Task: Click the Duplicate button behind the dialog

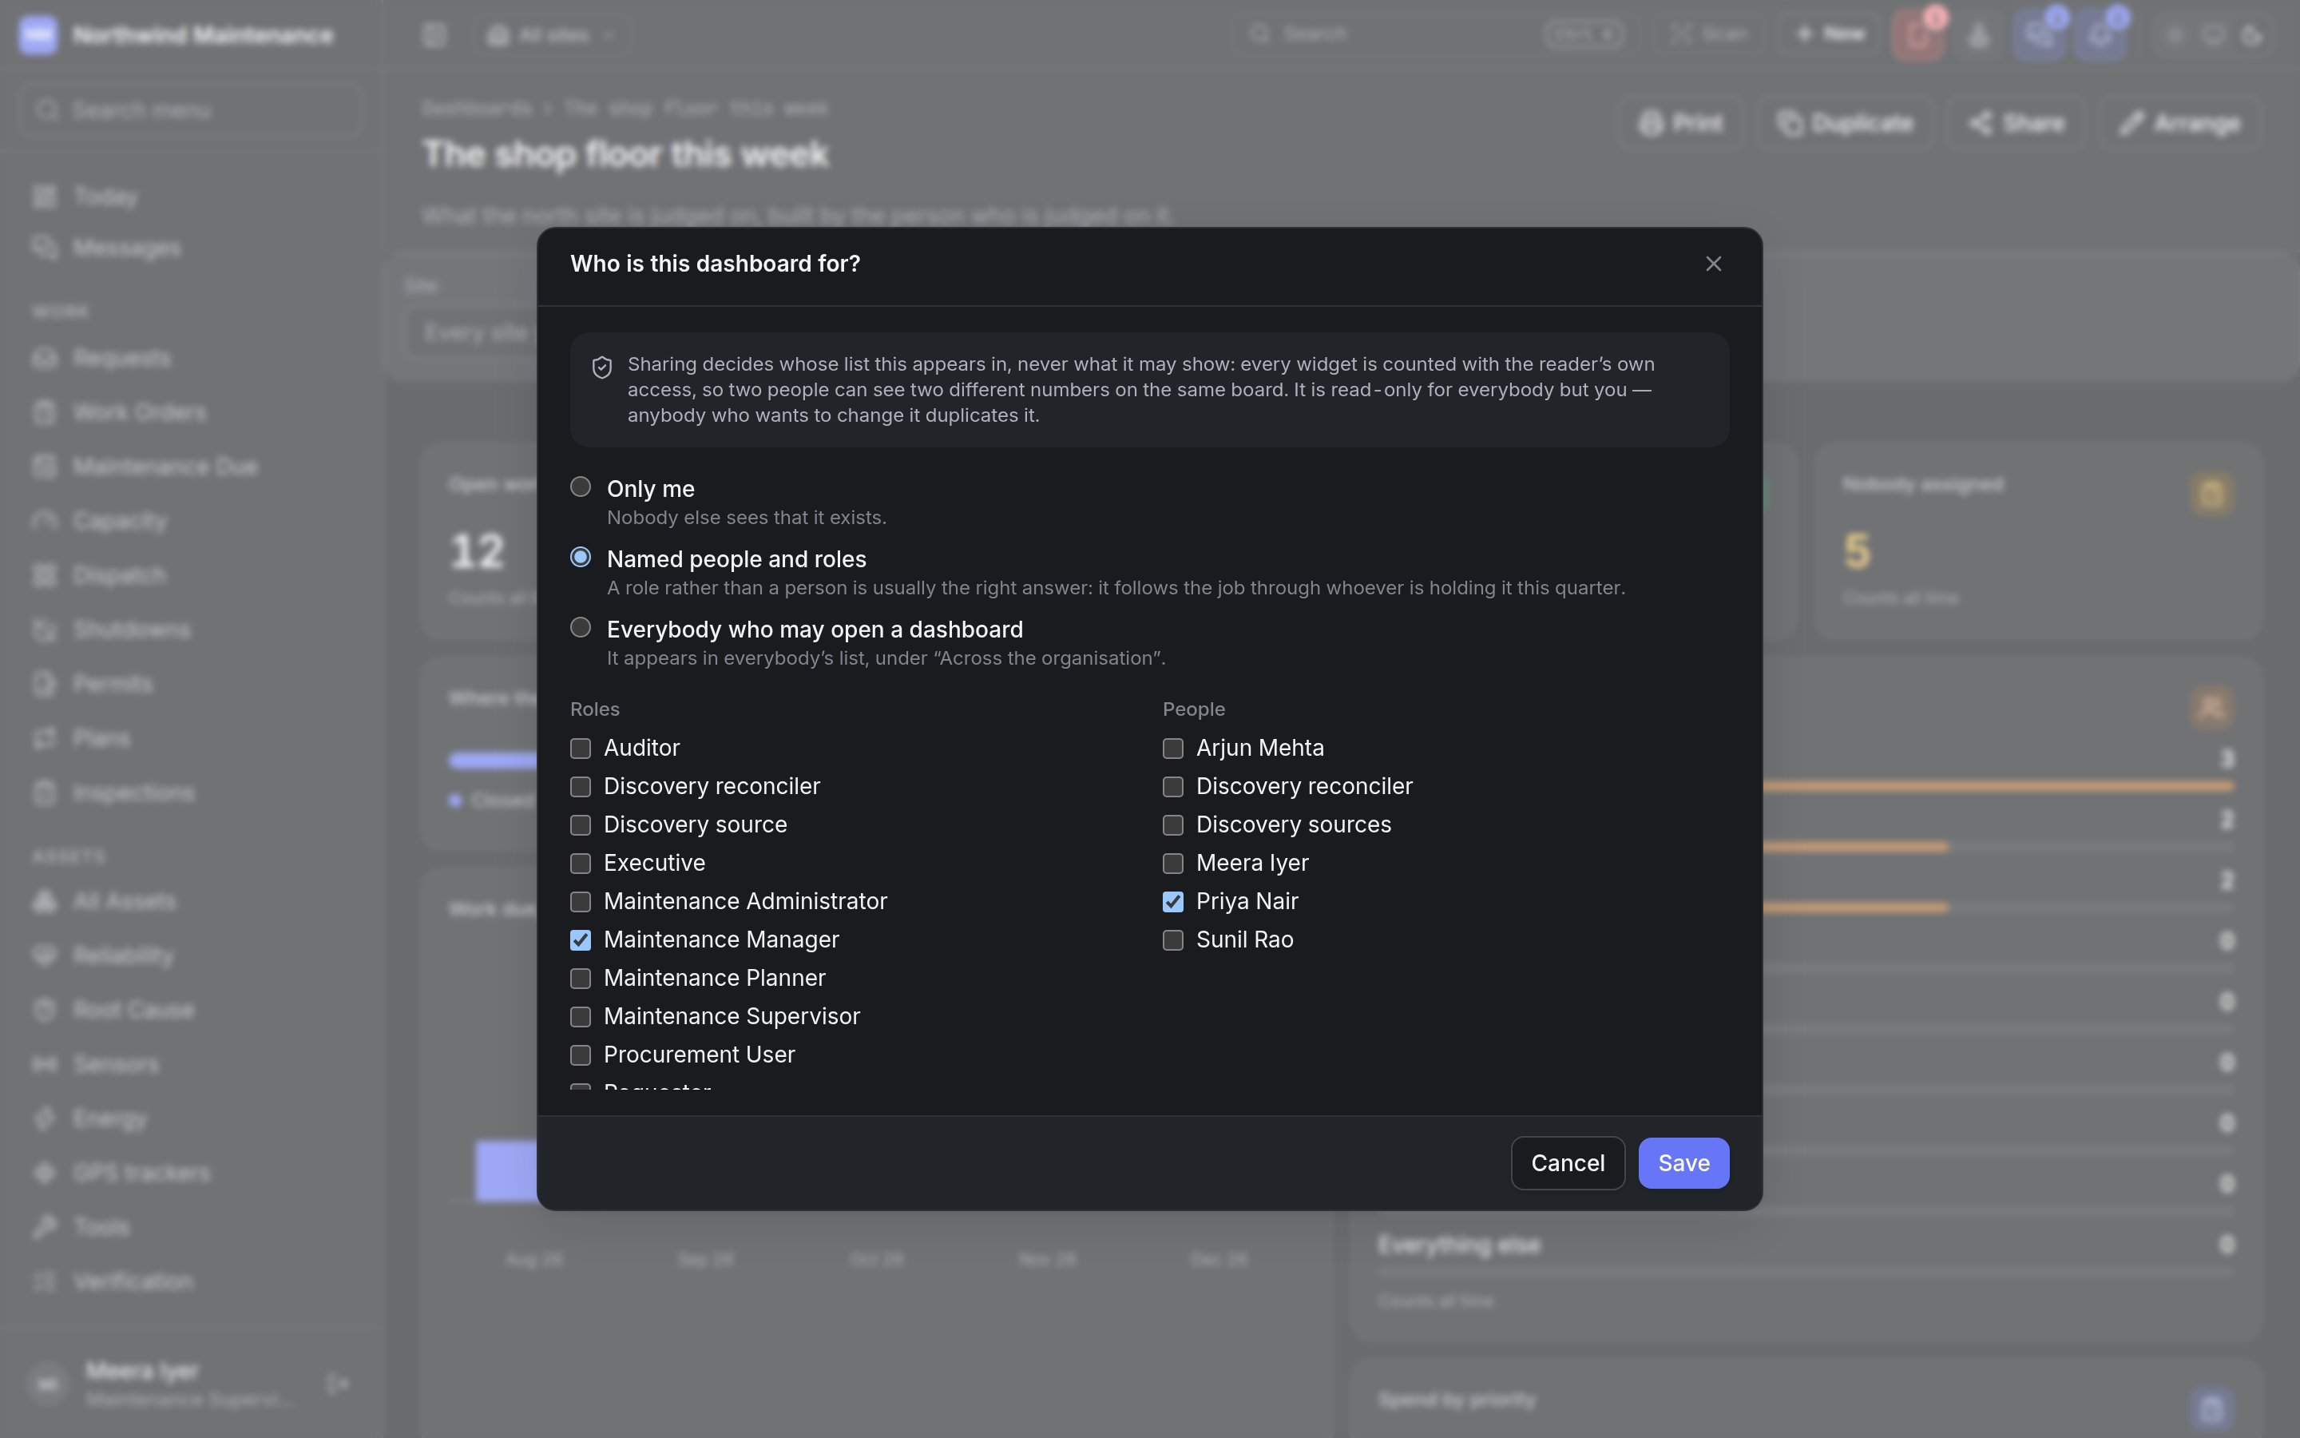Action: coord(1845,123)
